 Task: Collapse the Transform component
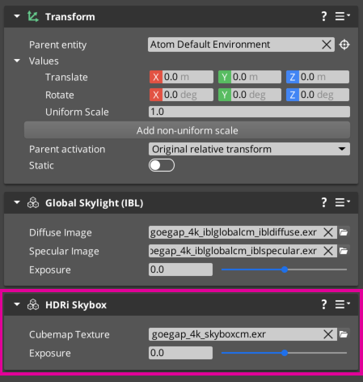(17, 16)
